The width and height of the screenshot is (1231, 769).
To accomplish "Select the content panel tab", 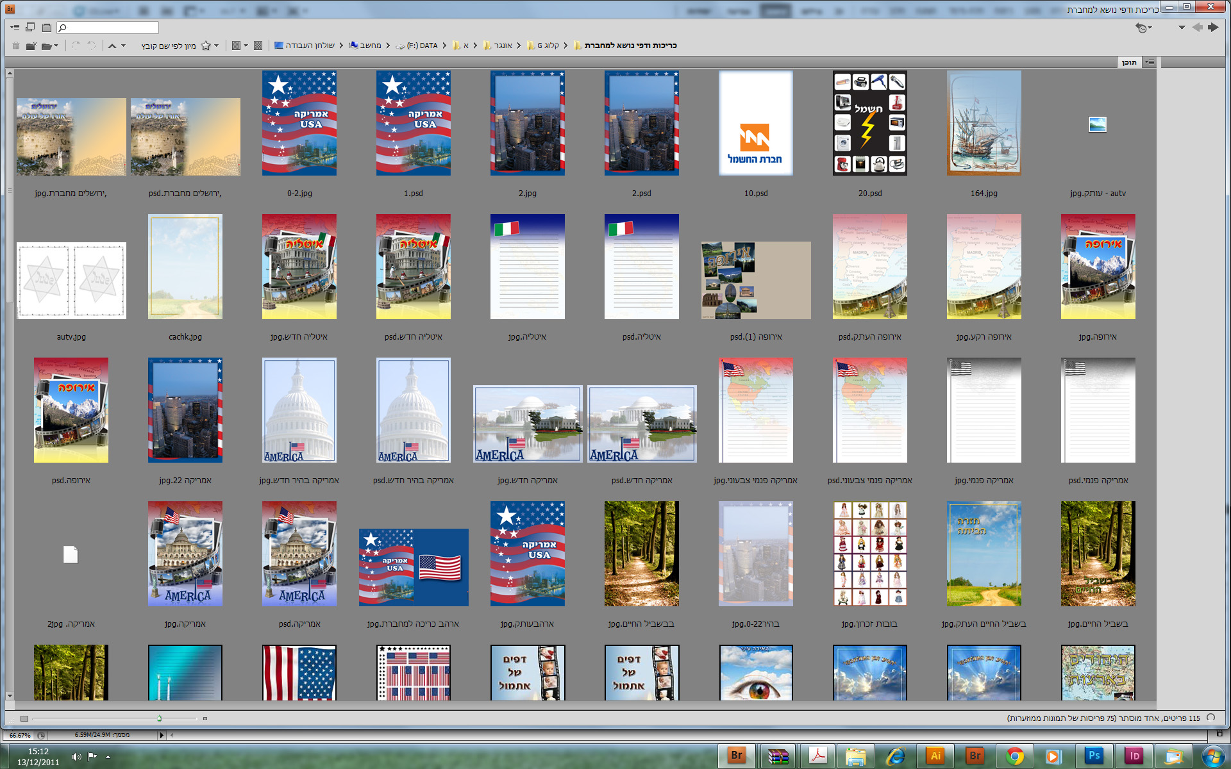I will click(1129, 62).
